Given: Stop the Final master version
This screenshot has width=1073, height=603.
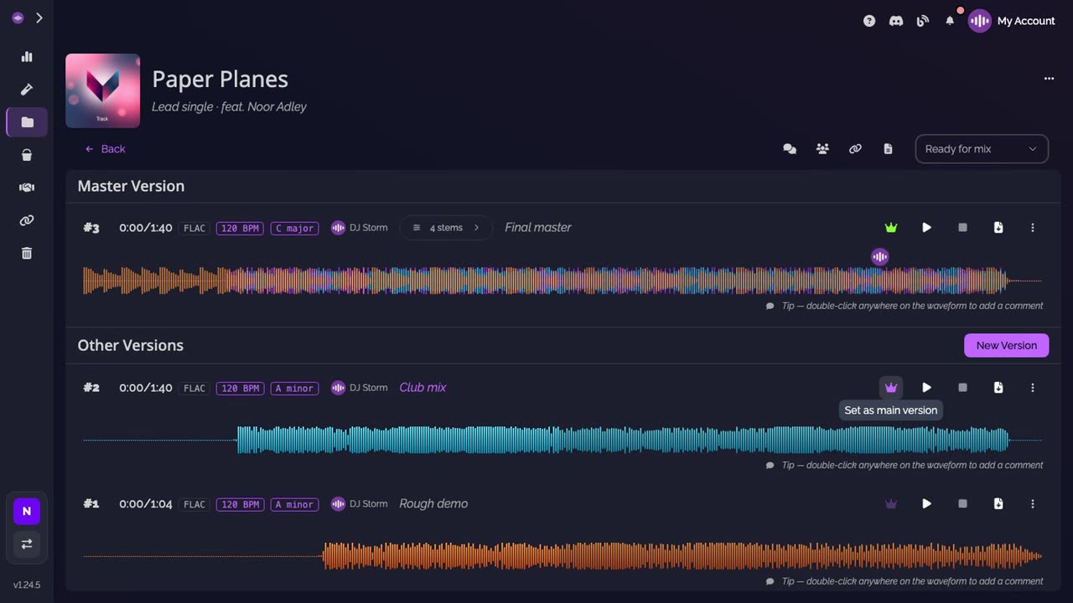Looking at the screenshot, I should point(962,228).
